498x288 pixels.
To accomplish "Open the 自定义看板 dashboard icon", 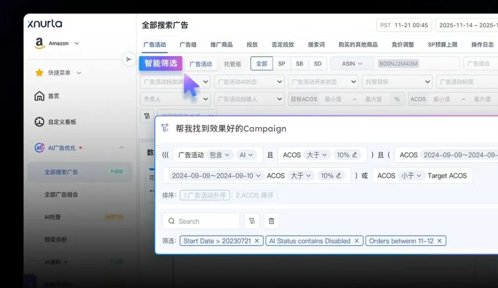I will pos(40,122).
